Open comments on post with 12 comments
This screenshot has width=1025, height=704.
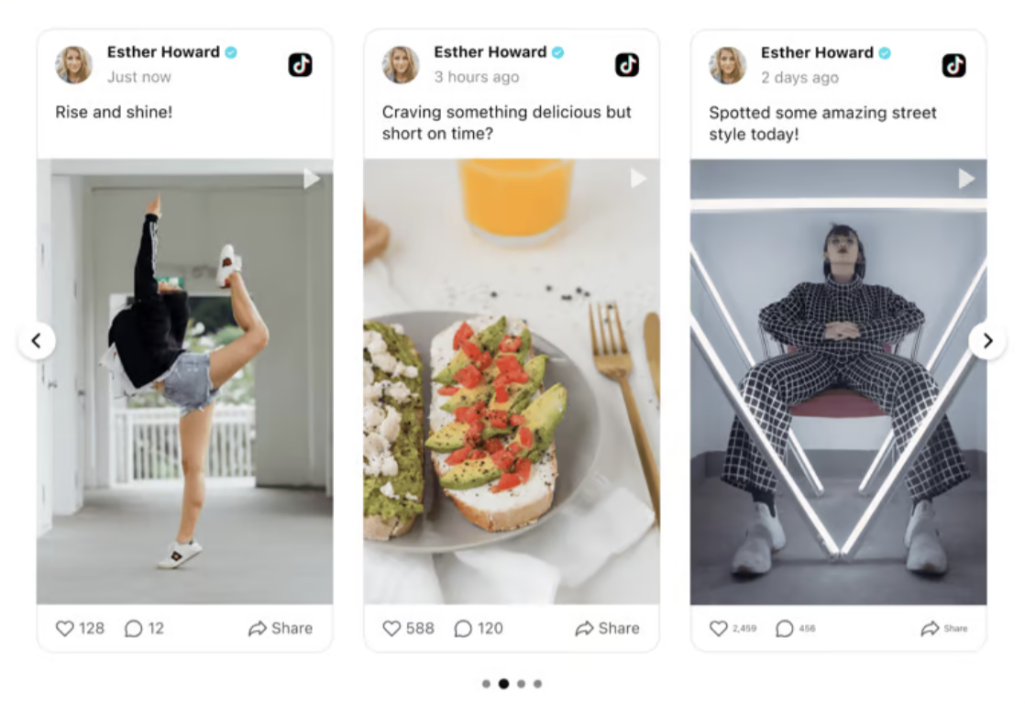coord(133,628)
